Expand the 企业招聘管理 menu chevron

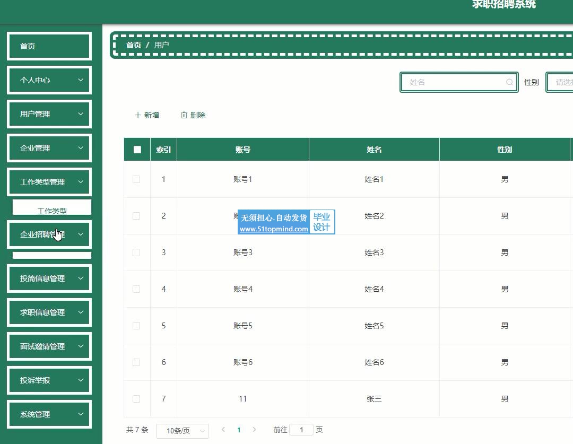(81, 234)
